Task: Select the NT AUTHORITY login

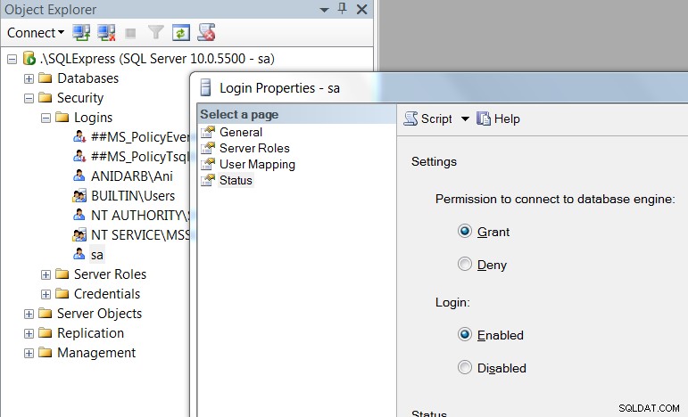Action: click(140, 216)
